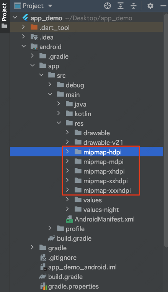Switch to the vertical Project side tab
The height and width of the screenshot is (292, 168).
coord(4,16)
